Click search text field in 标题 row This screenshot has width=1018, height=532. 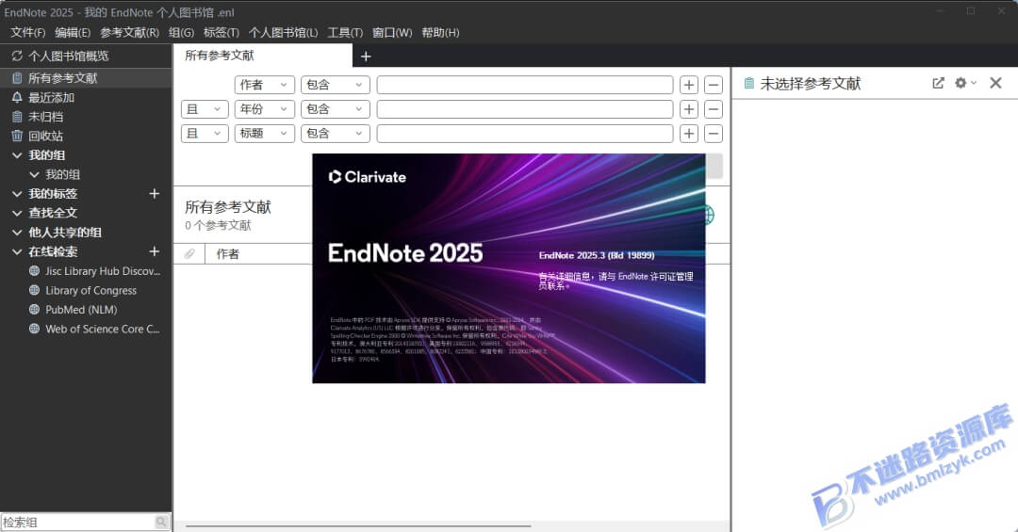525,134
